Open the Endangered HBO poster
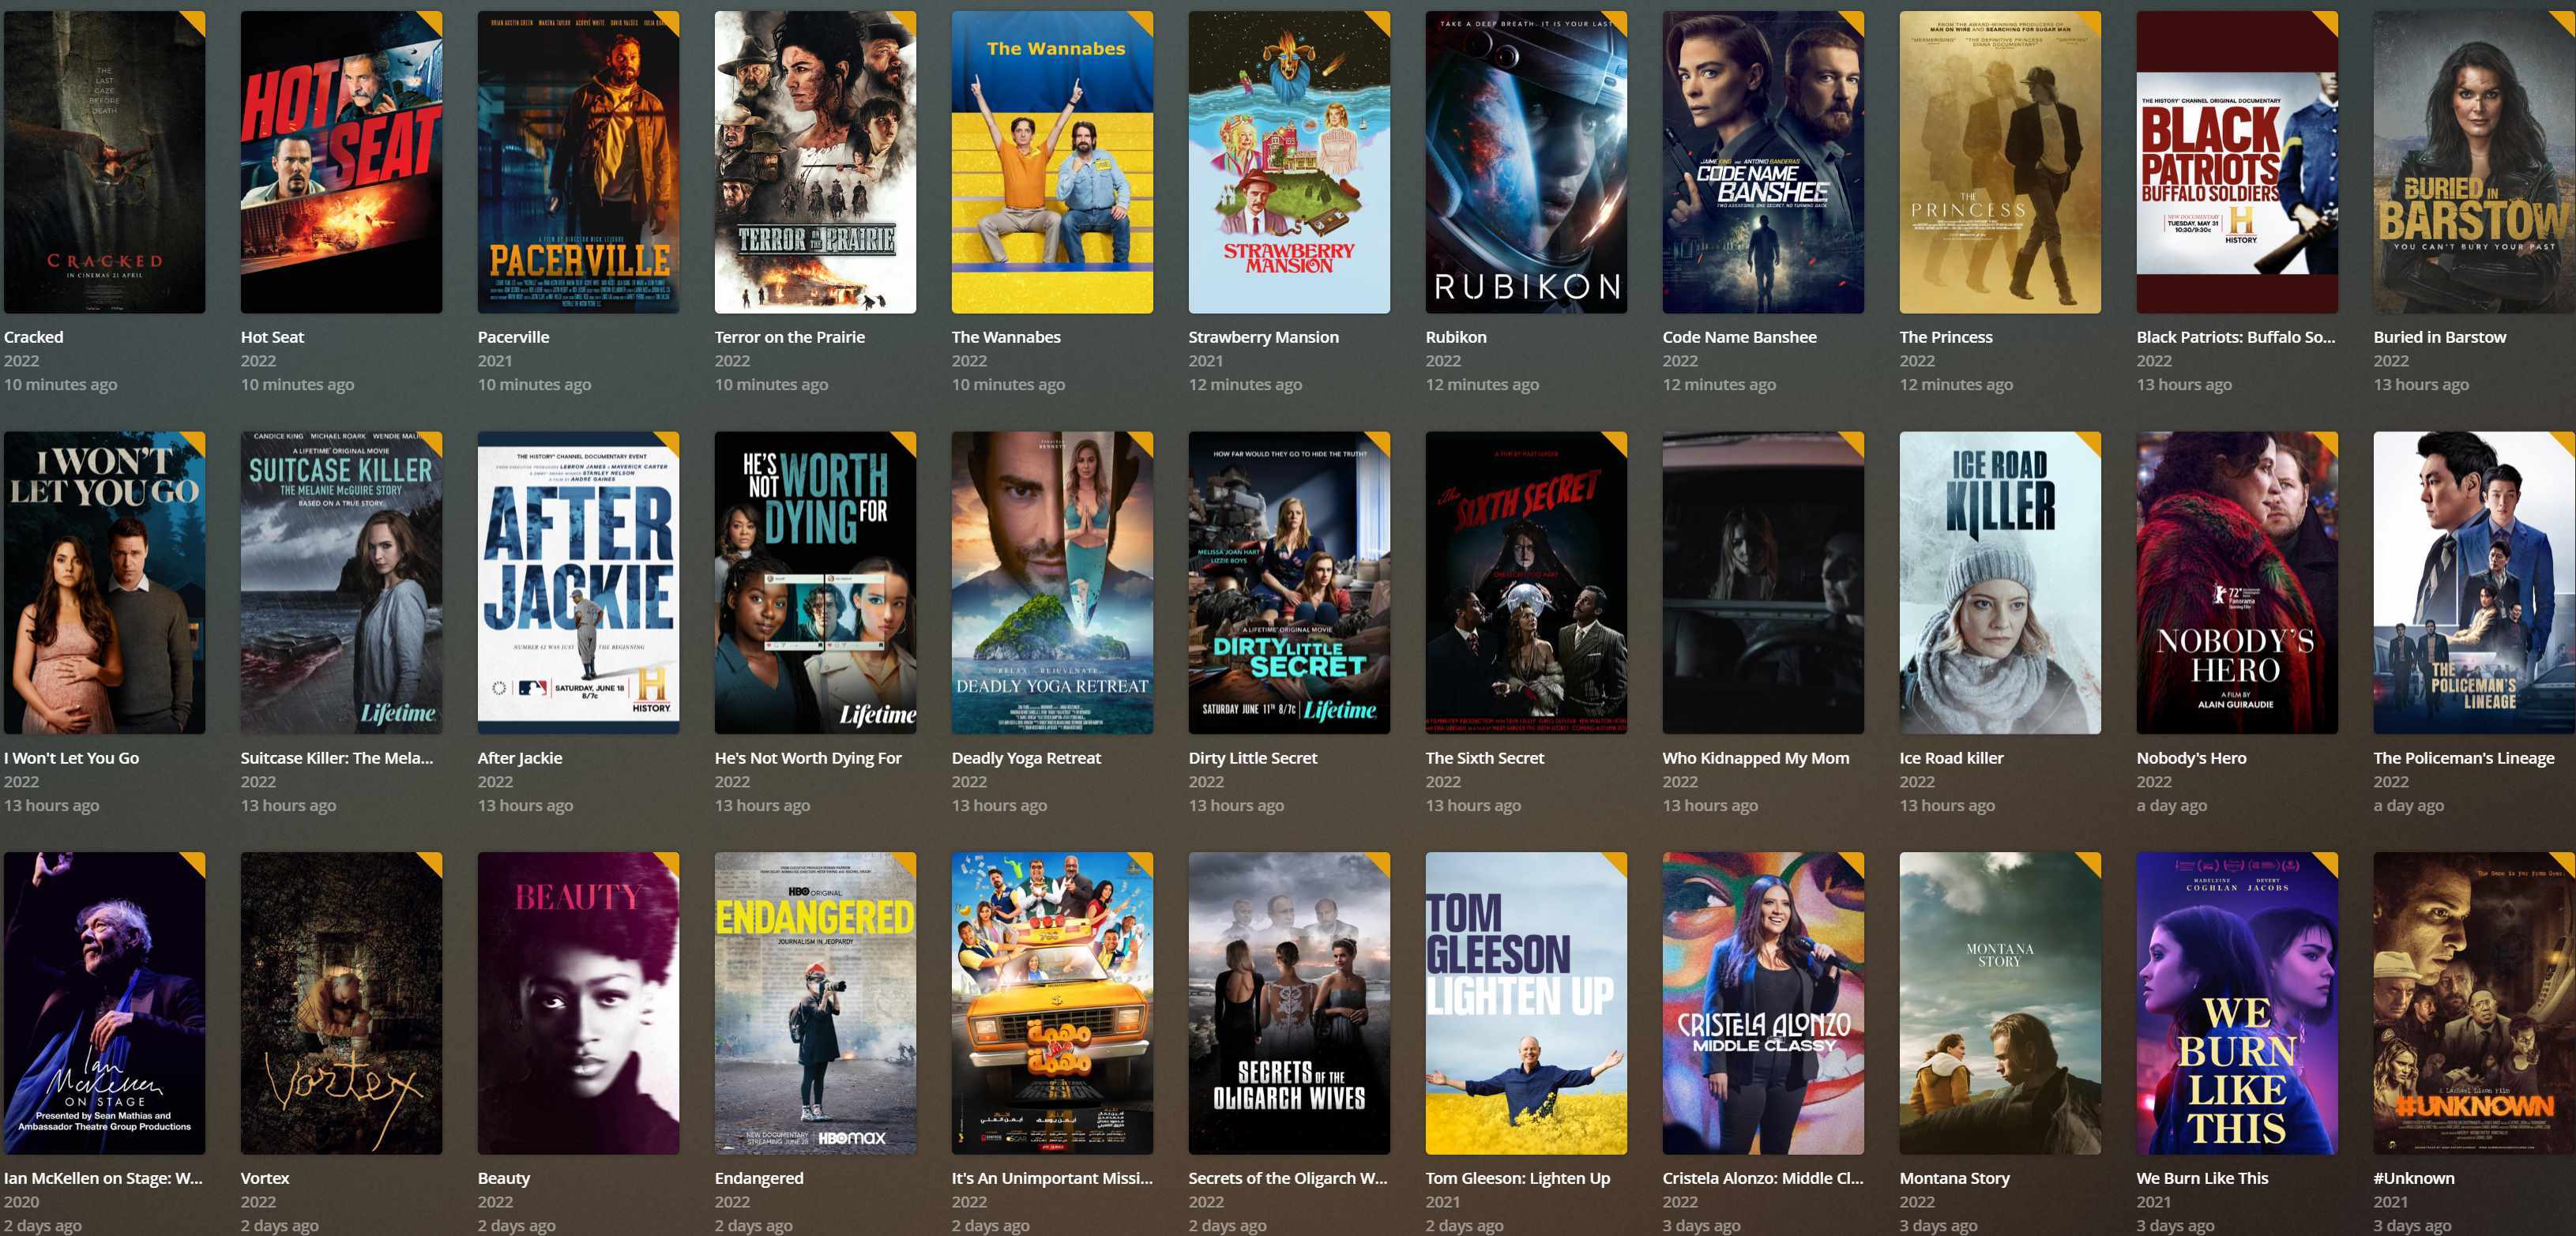This screenshot has height=1236, width=2576. point(815,1003)
